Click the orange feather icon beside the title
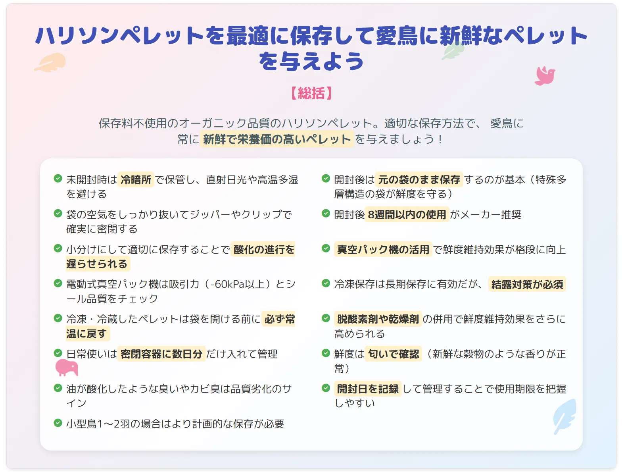 coord(50,62)
